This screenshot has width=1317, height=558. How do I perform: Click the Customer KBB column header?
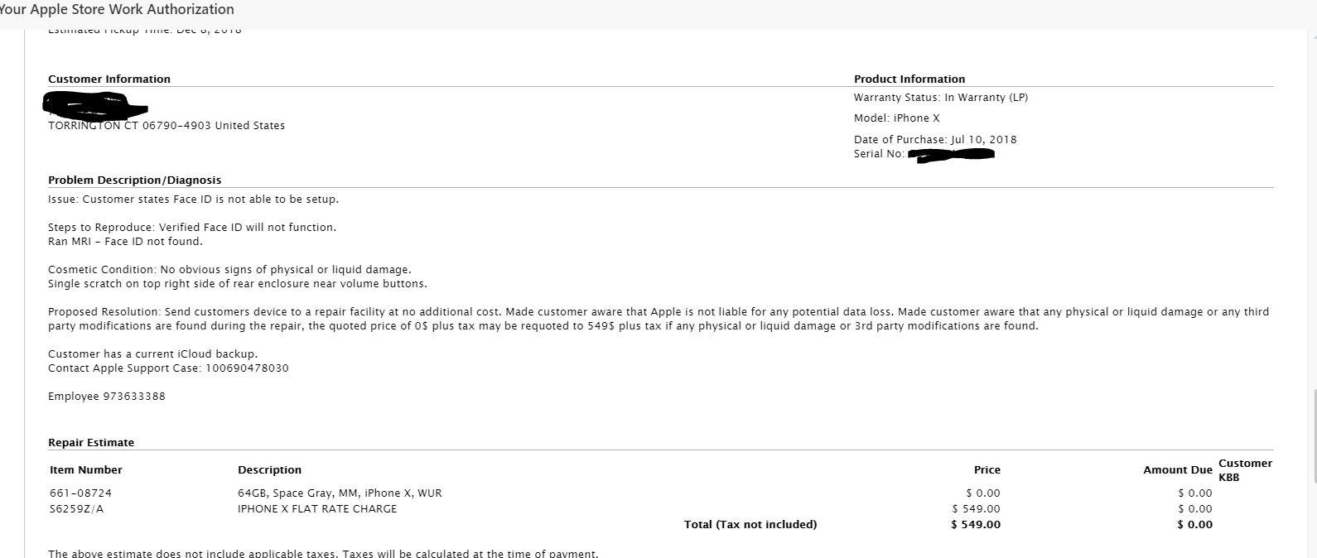point(1245,470)
